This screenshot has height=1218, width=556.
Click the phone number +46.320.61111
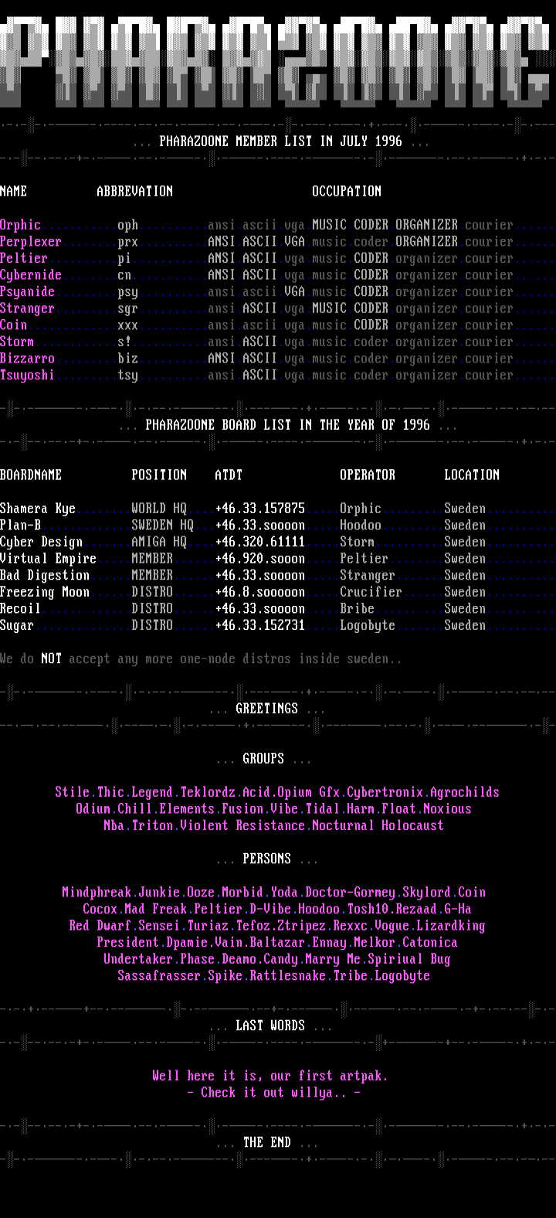[259, 543]
